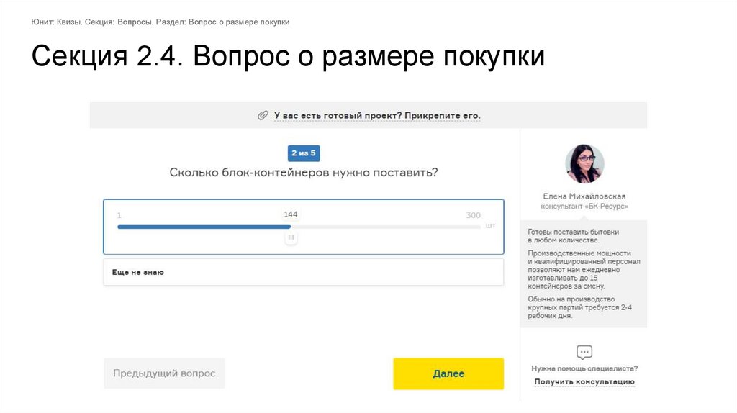Go back with 'Предыдущий вопрос' button
The width and height of the screenshot is (737, 413).
pyautogui.click(x=164, y=373)
